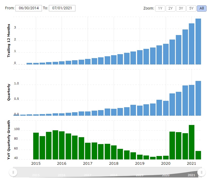Click the range navigator track near 2018
The width and height of the screenshot is (213, 182).
(x=114, y=172)
